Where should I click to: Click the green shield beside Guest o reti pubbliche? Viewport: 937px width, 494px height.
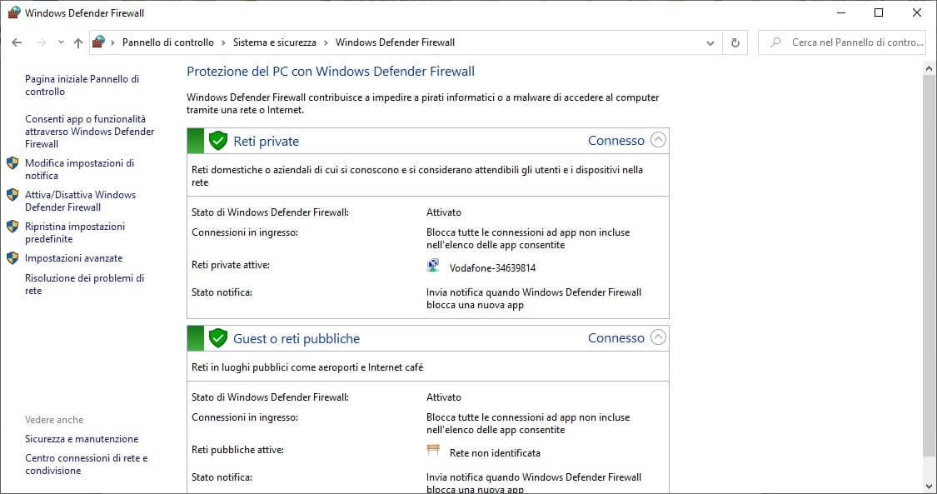pyautogui.click(x=218, y=338)
